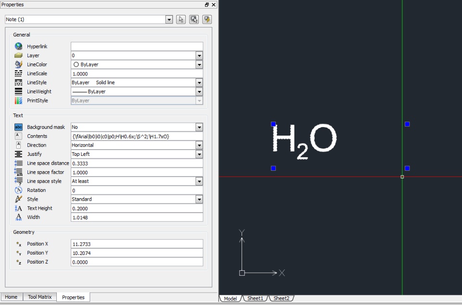Screen dimensions: 462x305
Task: Click the LineColor icon
Action: point(19,64)
